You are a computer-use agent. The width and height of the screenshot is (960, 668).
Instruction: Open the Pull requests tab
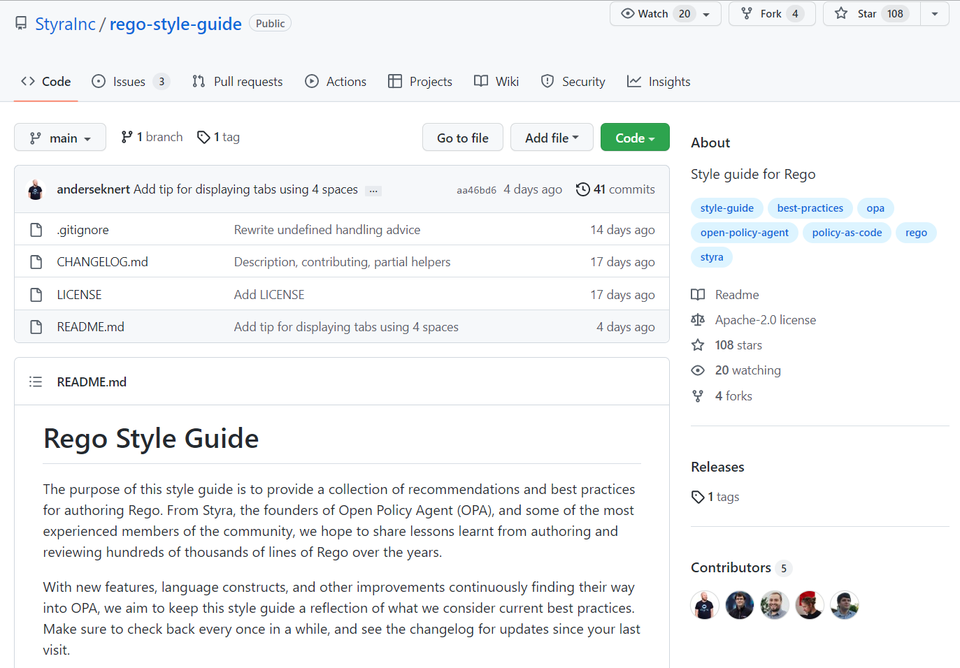click(x=238, y=82)
